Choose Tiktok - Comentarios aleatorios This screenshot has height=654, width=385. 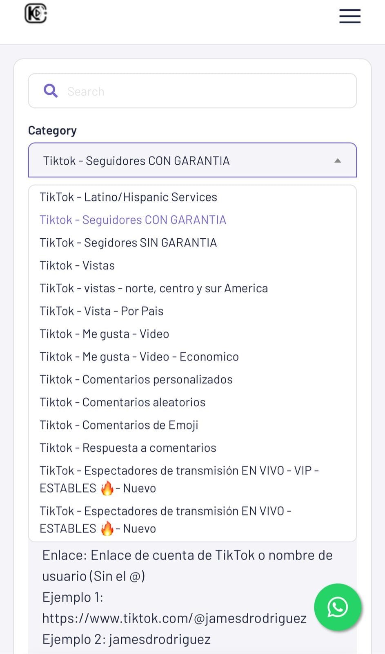click(122, 403)
